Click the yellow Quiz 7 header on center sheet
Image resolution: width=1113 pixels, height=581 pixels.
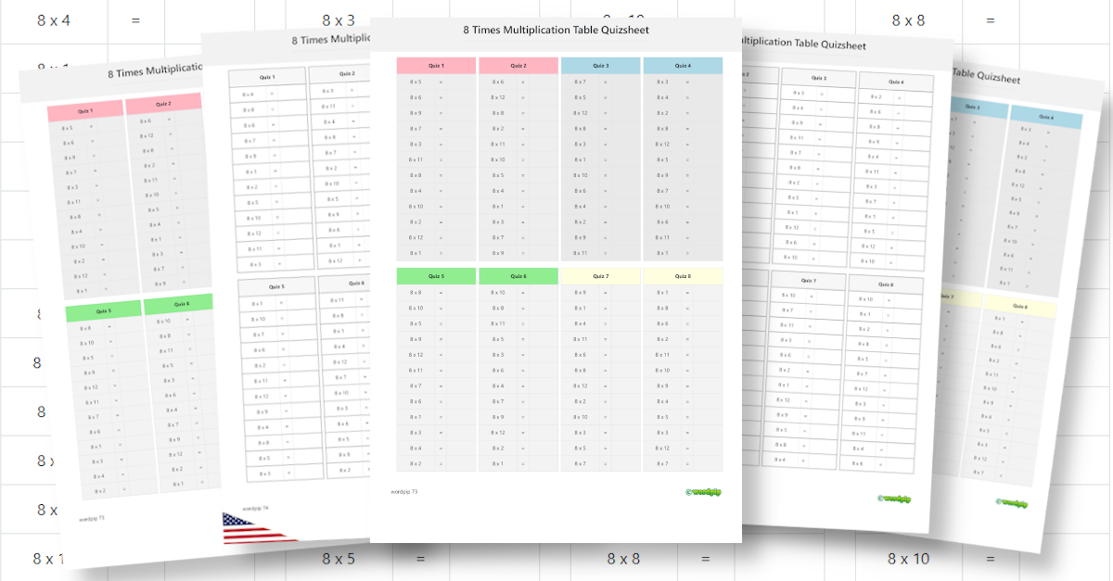tap(601, 276)
